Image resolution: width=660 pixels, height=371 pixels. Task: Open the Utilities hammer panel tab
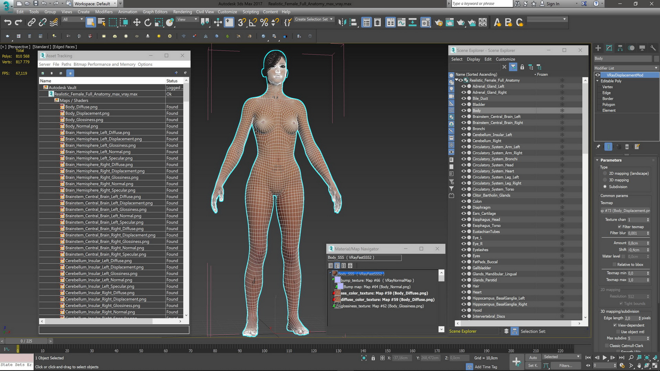(x=653, y=48)
